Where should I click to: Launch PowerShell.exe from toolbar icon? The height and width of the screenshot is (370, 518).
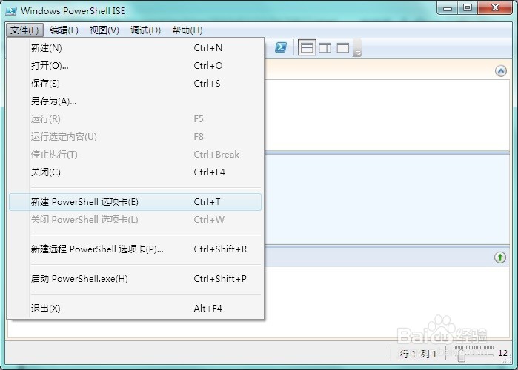281,47
